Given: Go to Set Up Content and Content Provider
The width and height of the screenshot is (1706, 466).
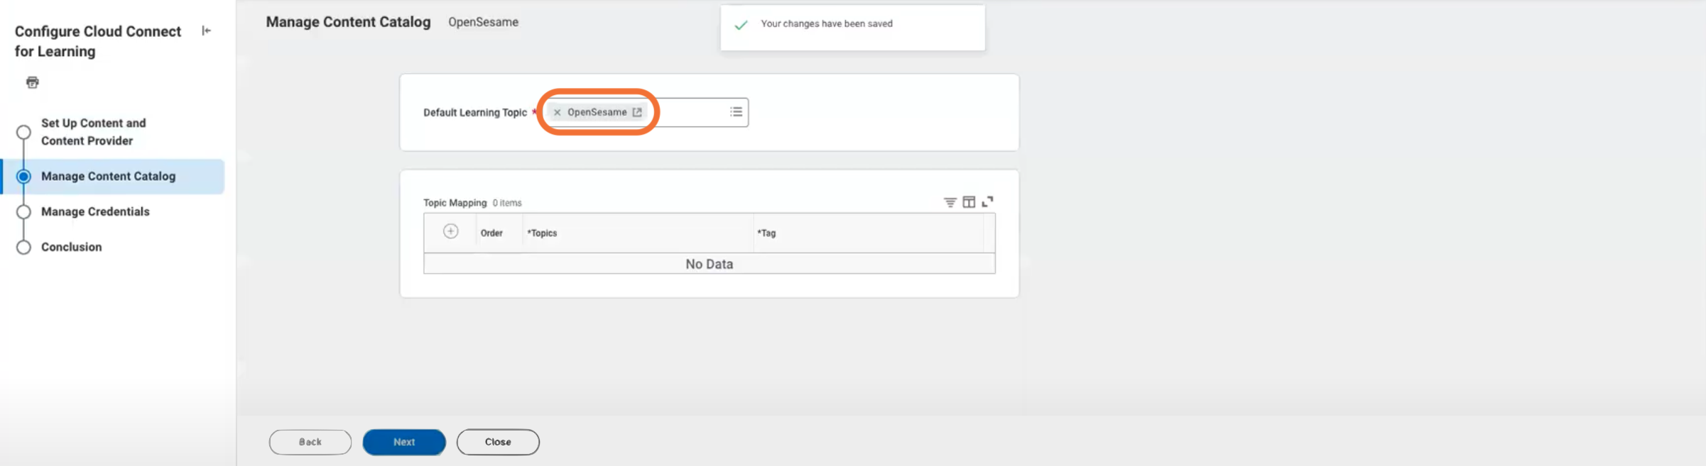Looking at the screenshot, I should [x=94, y=132].
